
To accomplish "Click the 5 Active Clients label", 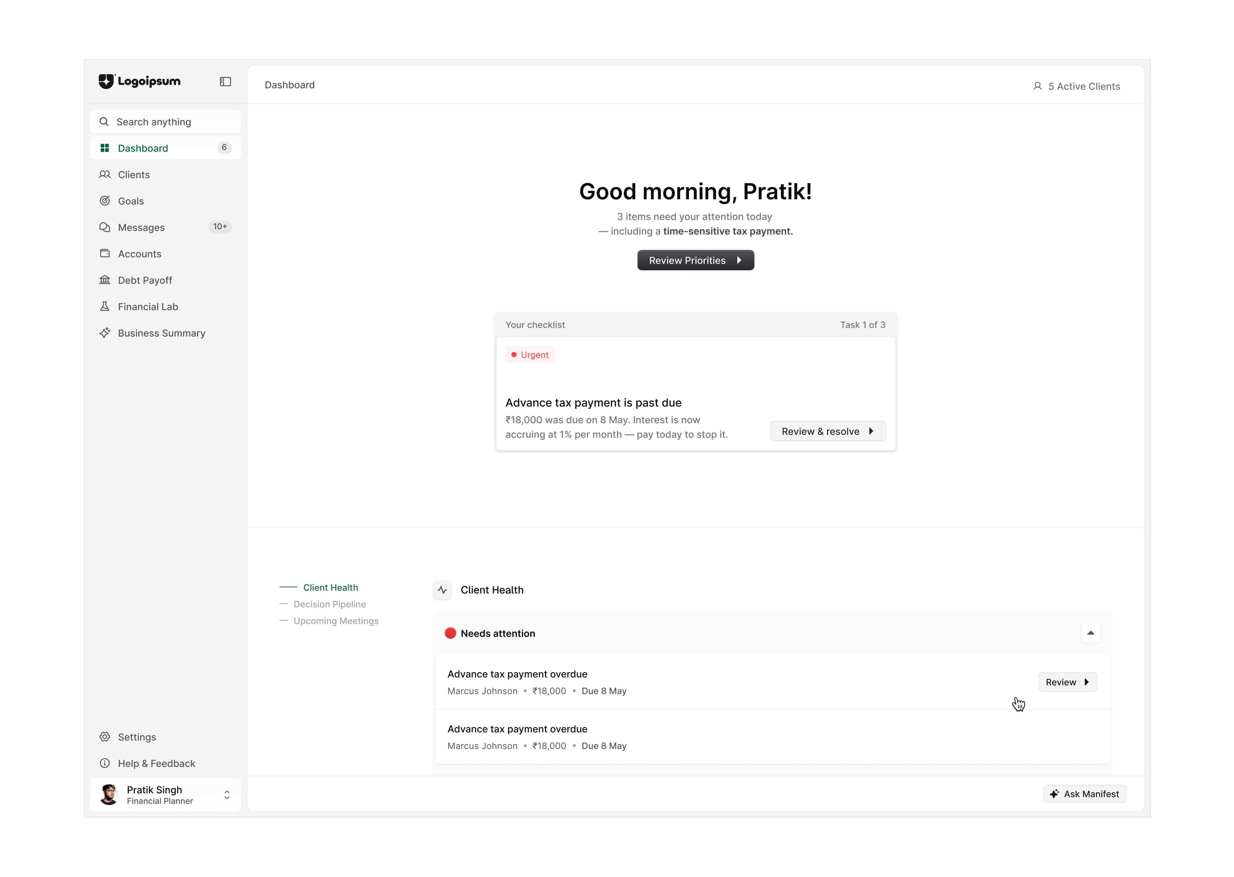I will click(x=1084, y=86).
